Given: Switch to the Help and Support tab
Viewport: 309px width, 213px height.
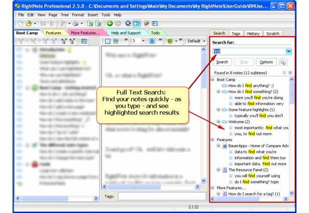Looking at the screenshot, I should 126,33.
